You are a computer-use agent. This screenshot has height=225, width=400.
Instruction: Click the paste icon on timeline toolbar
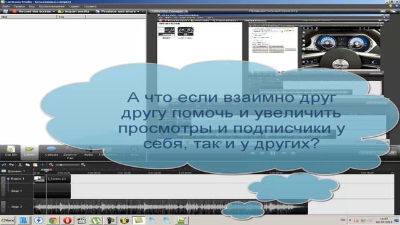tap(35, 165)
